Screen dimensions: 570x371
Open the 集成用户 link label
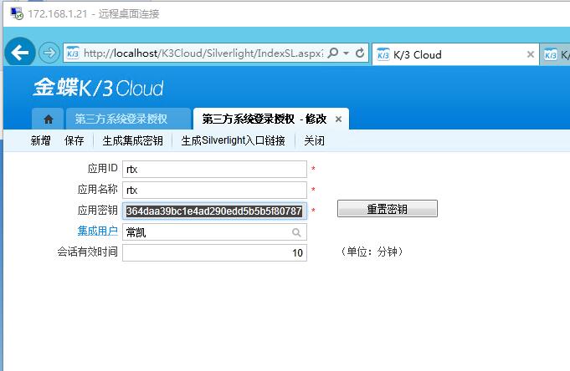point(97,231)
